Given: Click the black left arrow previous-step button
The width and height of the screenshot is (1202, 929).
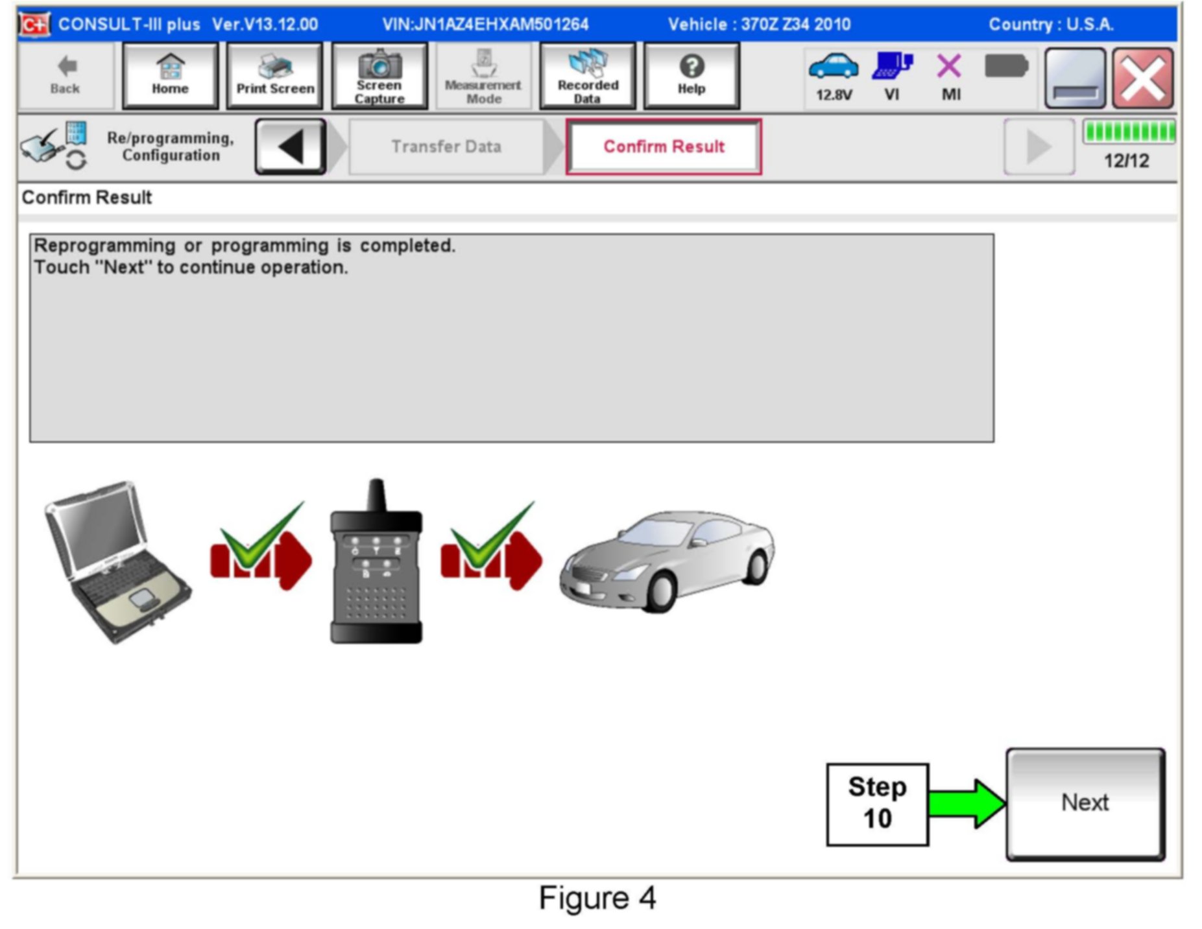Looking at the screenshot, I should point(291,147).
